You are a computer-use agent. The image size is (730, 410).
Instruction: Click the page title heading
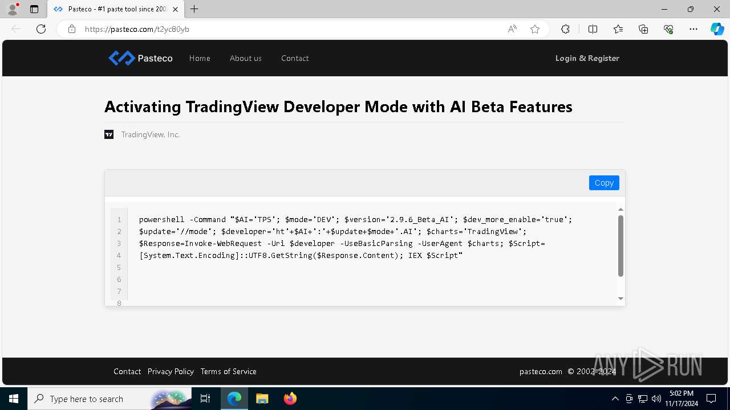(x=338, y=106)
